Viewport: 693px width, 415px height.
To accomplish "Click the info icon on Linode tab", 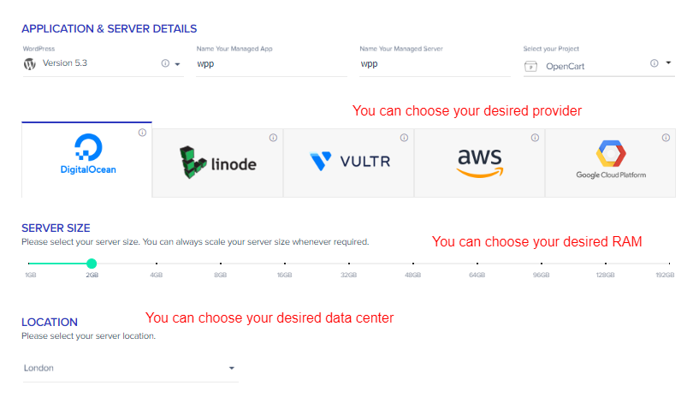I will coord(273,138).
